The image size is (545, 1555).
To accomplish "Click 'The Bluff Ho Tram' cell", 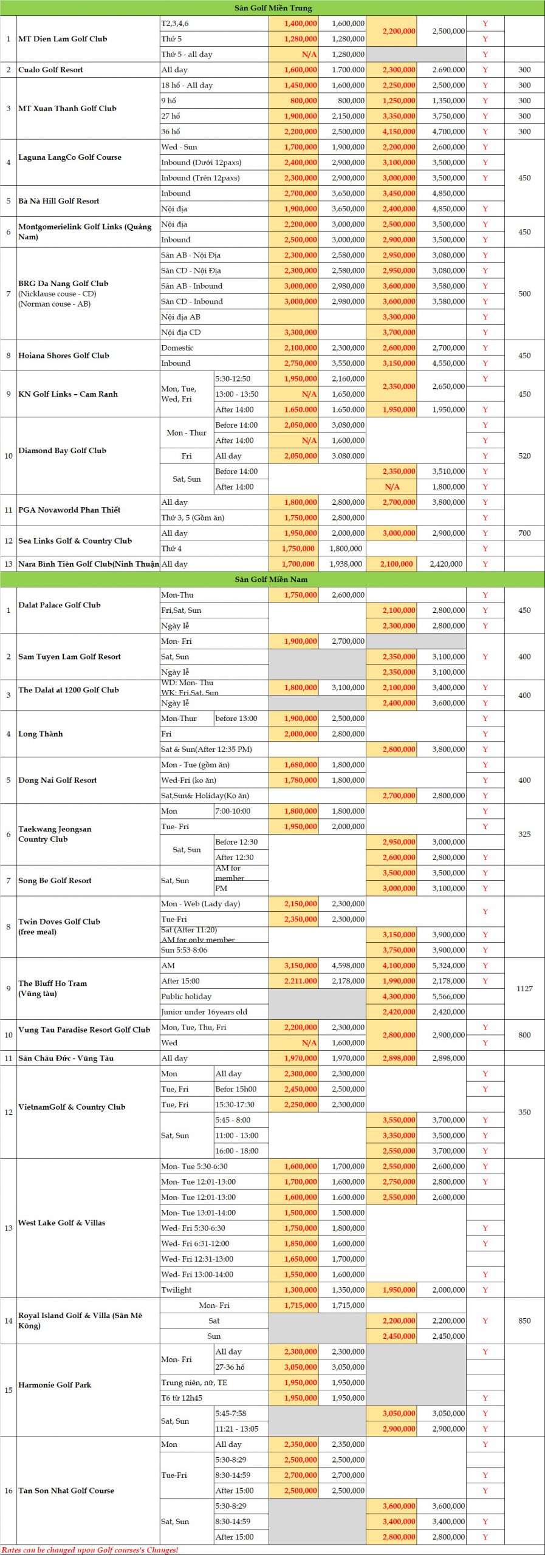I will coord(88,988).
